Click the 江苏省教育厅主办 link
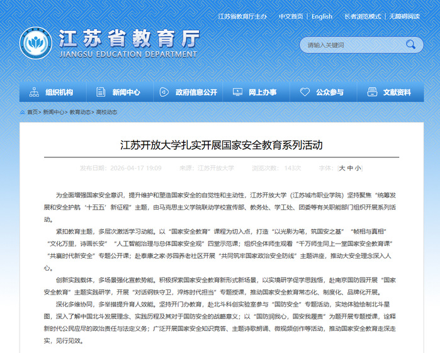 coord(242,16)
